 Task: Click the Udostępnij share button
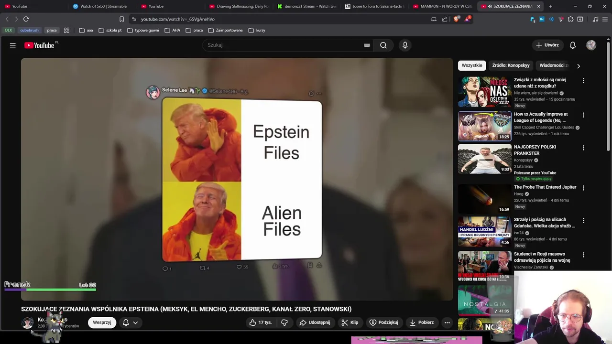tap(315, 322)
